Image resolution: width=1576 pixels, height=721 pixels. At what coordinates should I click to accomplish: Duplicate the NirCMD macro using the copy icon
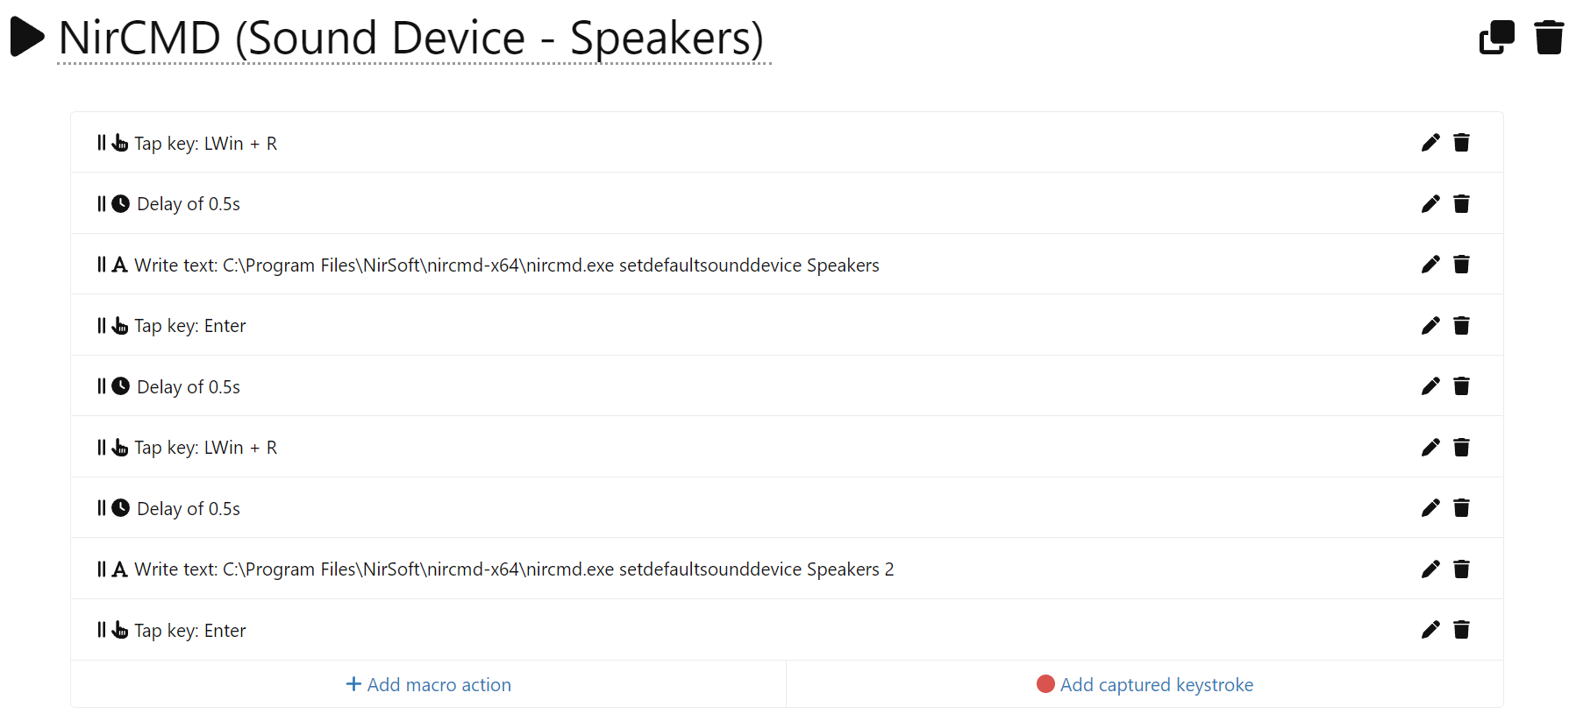pyautogui.click(x=1496, y=38)
